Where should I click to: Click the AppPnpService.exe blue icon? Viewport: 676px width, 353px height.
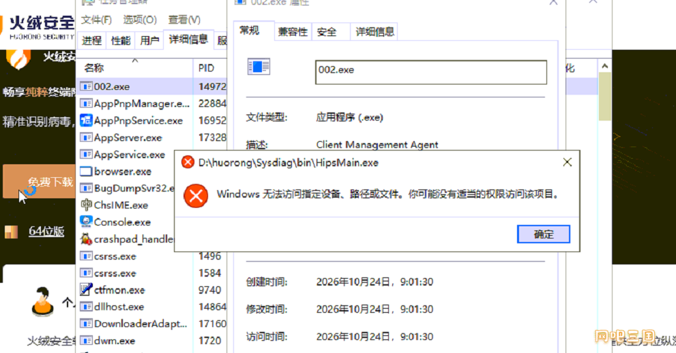(x=86, y=121)
